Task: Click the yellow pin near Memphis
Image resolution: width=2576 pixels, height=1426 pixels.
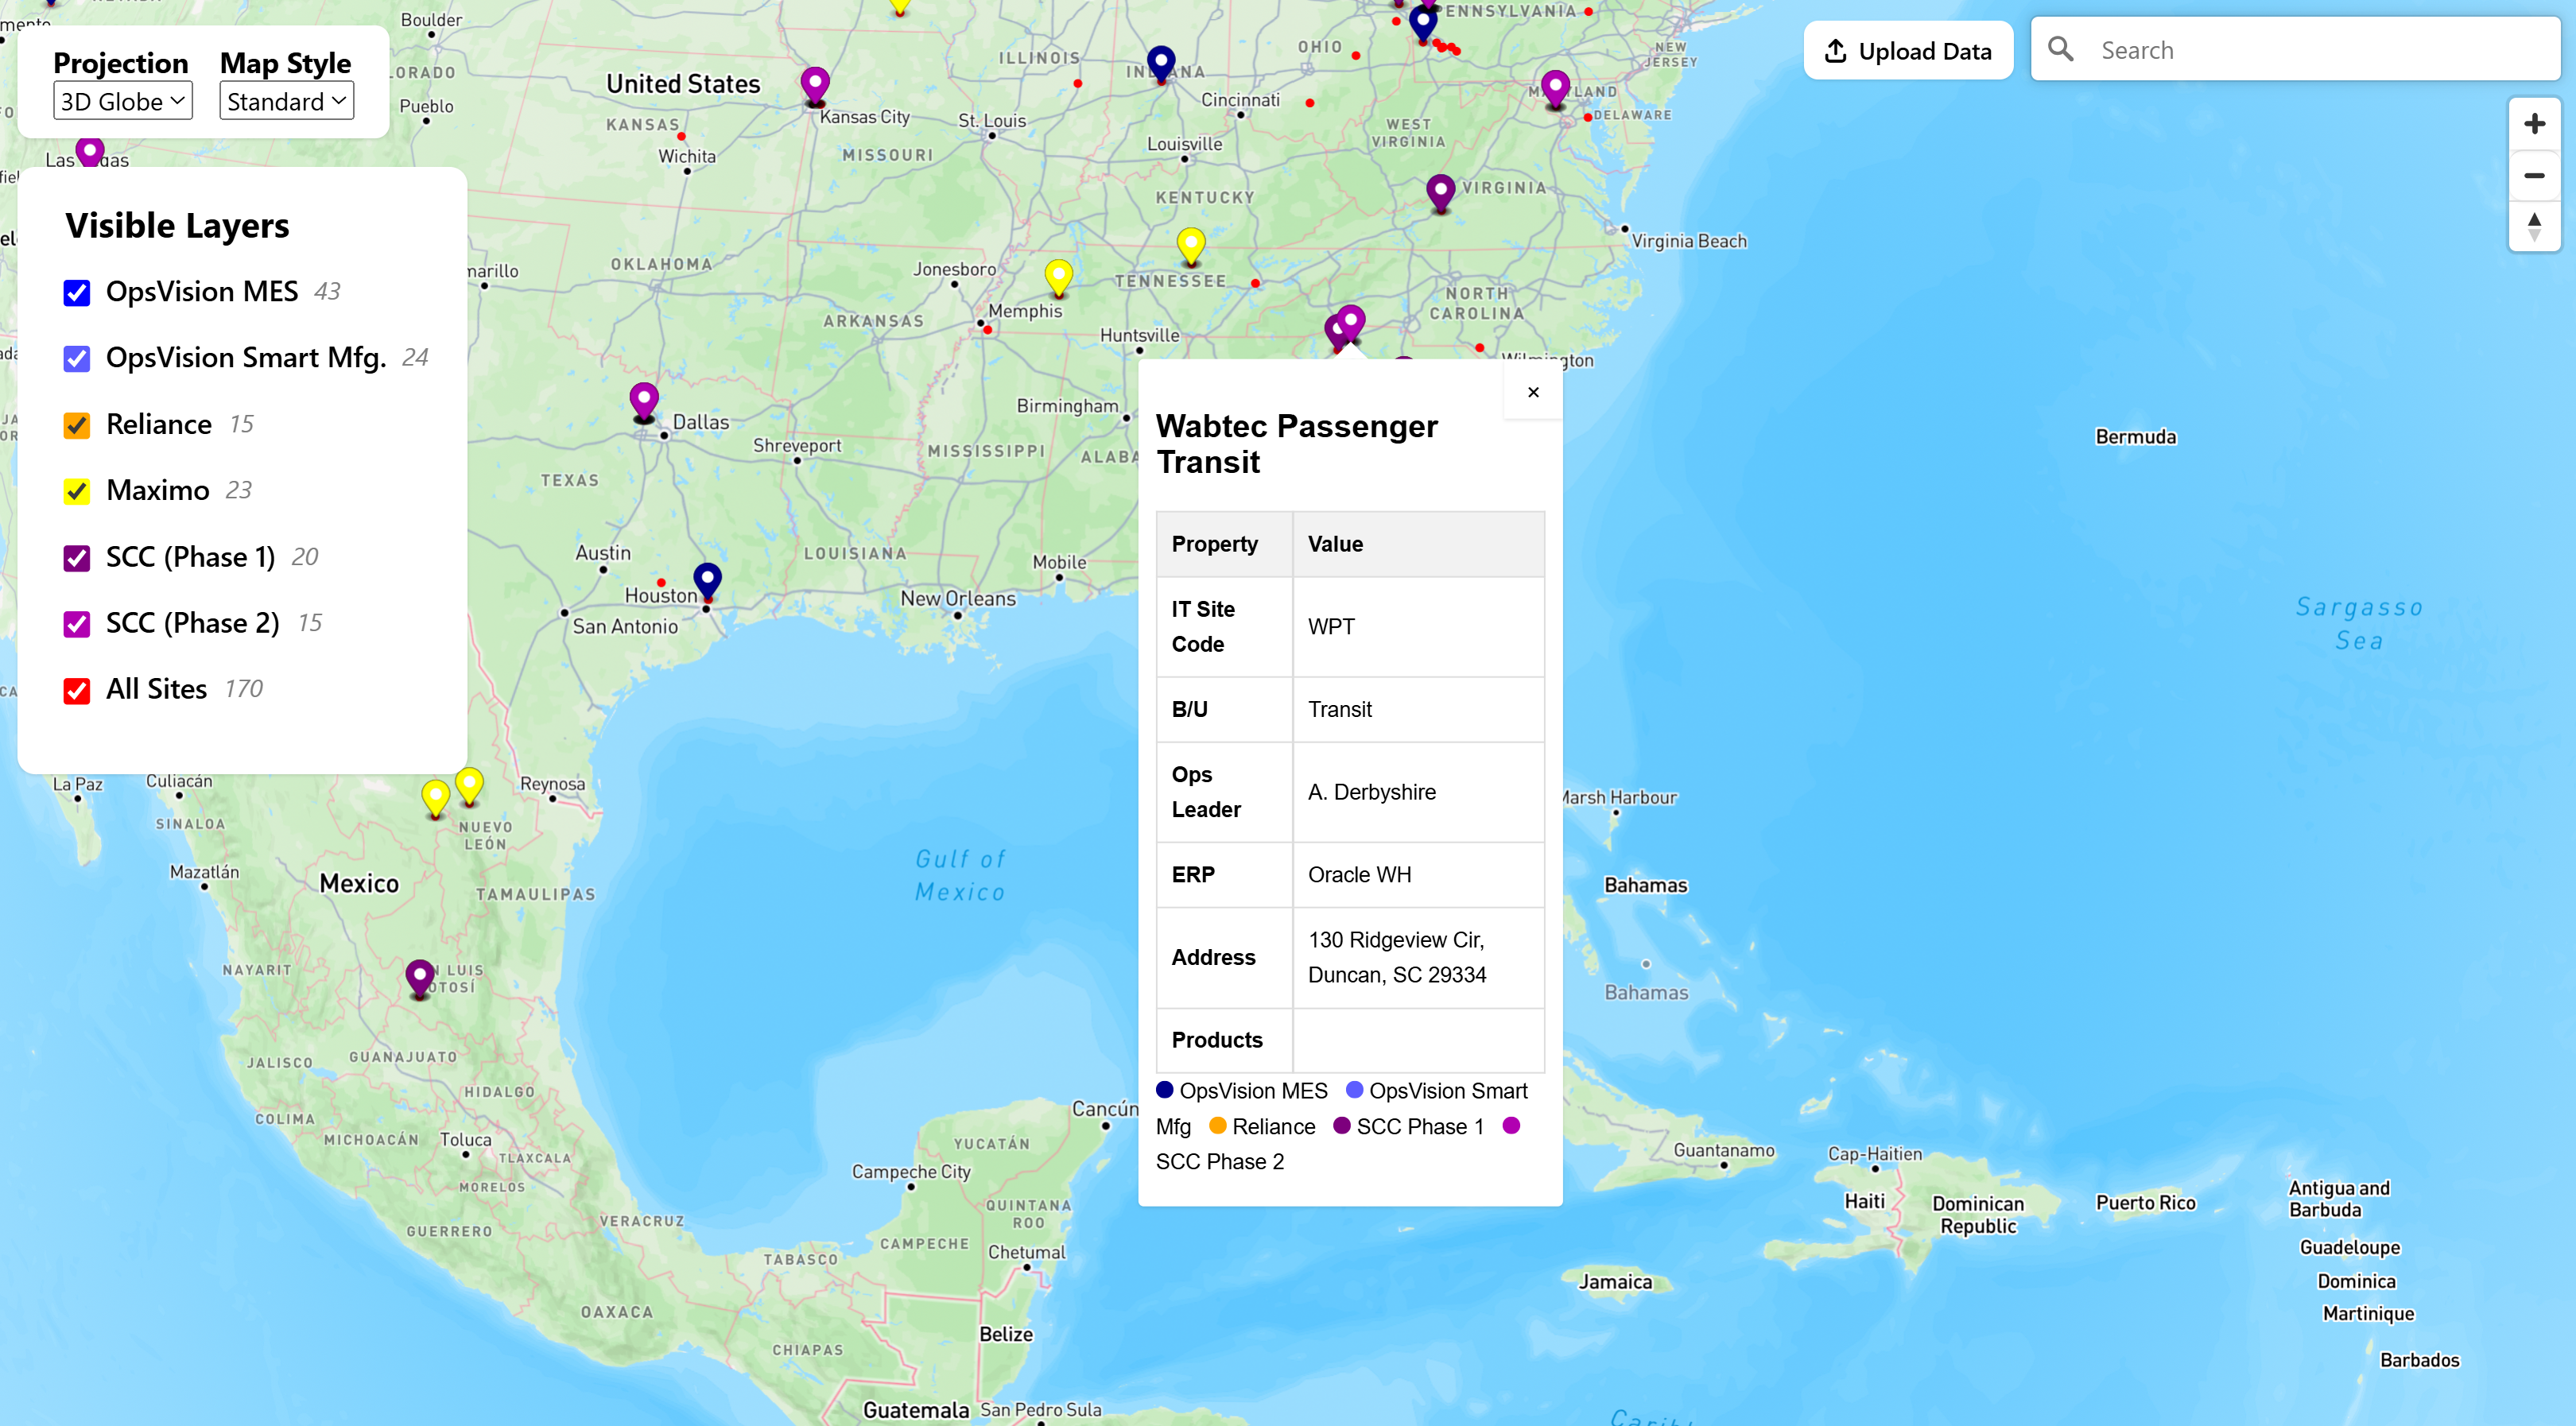Action: pos(1058,278)
